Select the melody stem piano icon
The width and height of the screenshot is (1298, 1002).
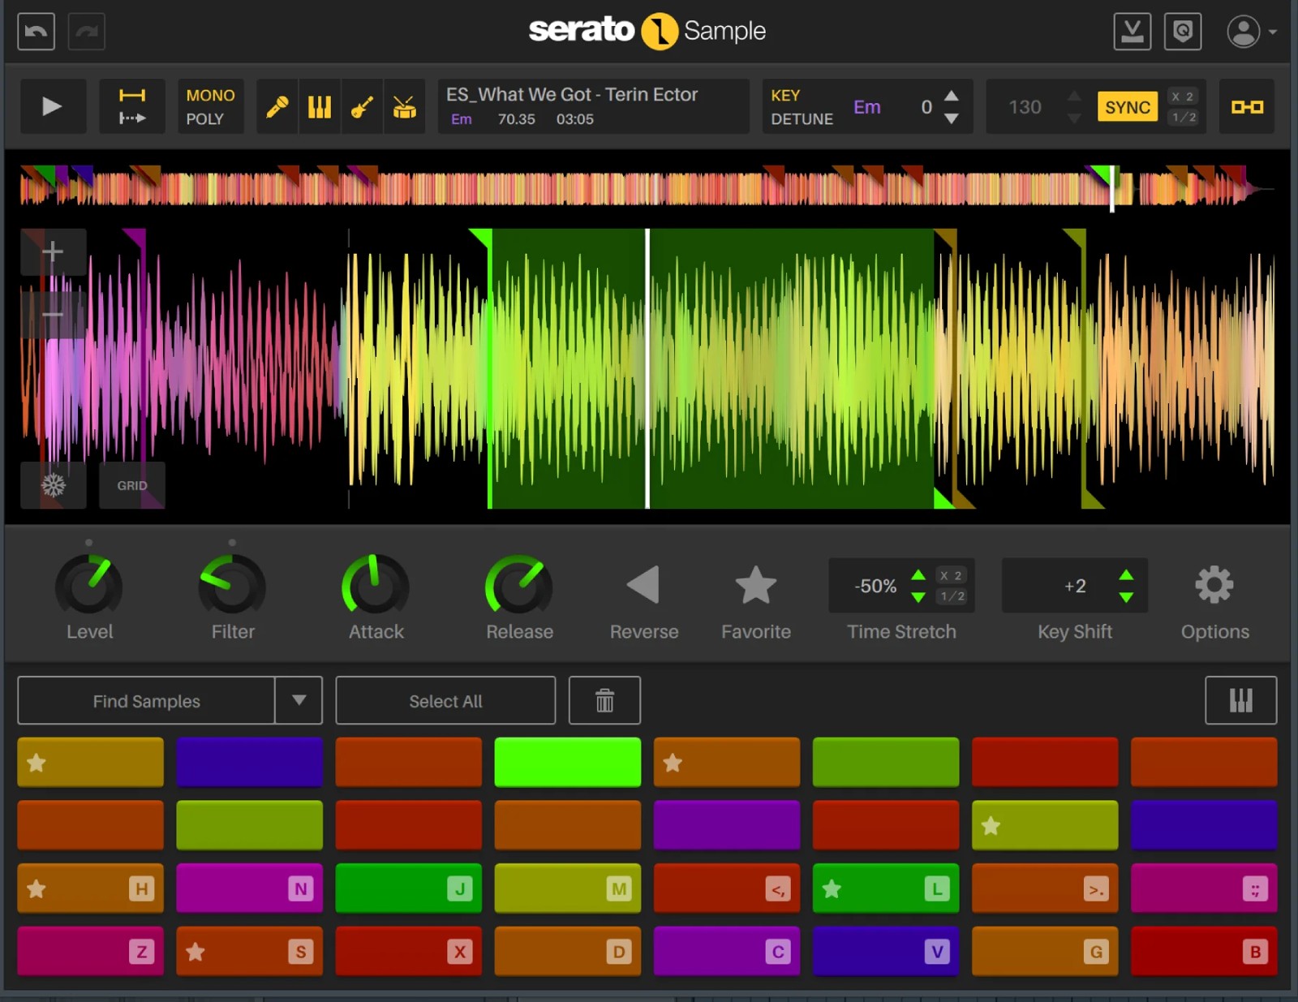point(320,106)
